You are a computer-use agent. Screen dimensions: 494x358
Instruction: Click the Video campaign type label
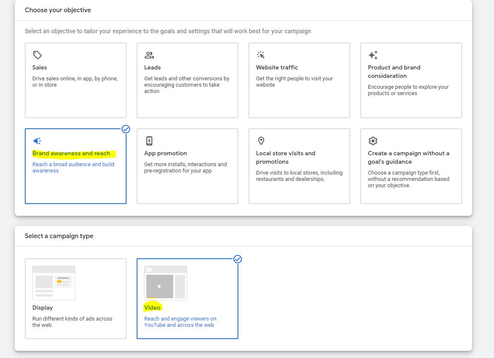(152, 308)
